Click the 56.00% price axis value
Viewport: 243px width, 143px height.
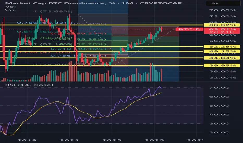tap(223, 41)
